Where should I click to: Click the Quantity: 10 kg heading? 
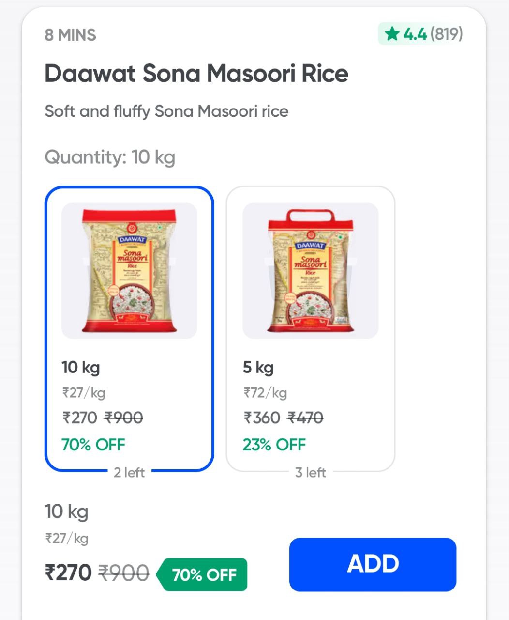pos(110,157)
